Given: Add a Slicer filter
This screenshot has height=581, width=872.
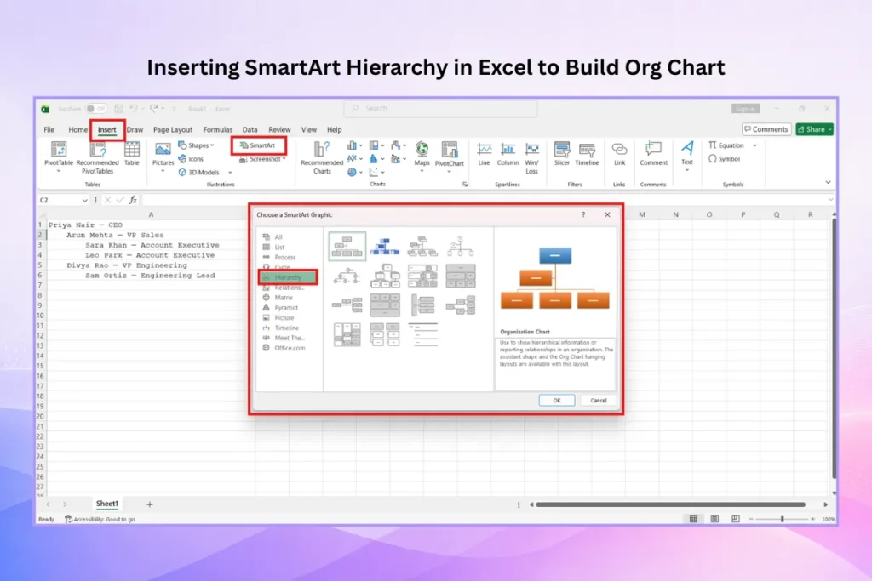Looking at the screenshot, I should click(x=562, y=155).
